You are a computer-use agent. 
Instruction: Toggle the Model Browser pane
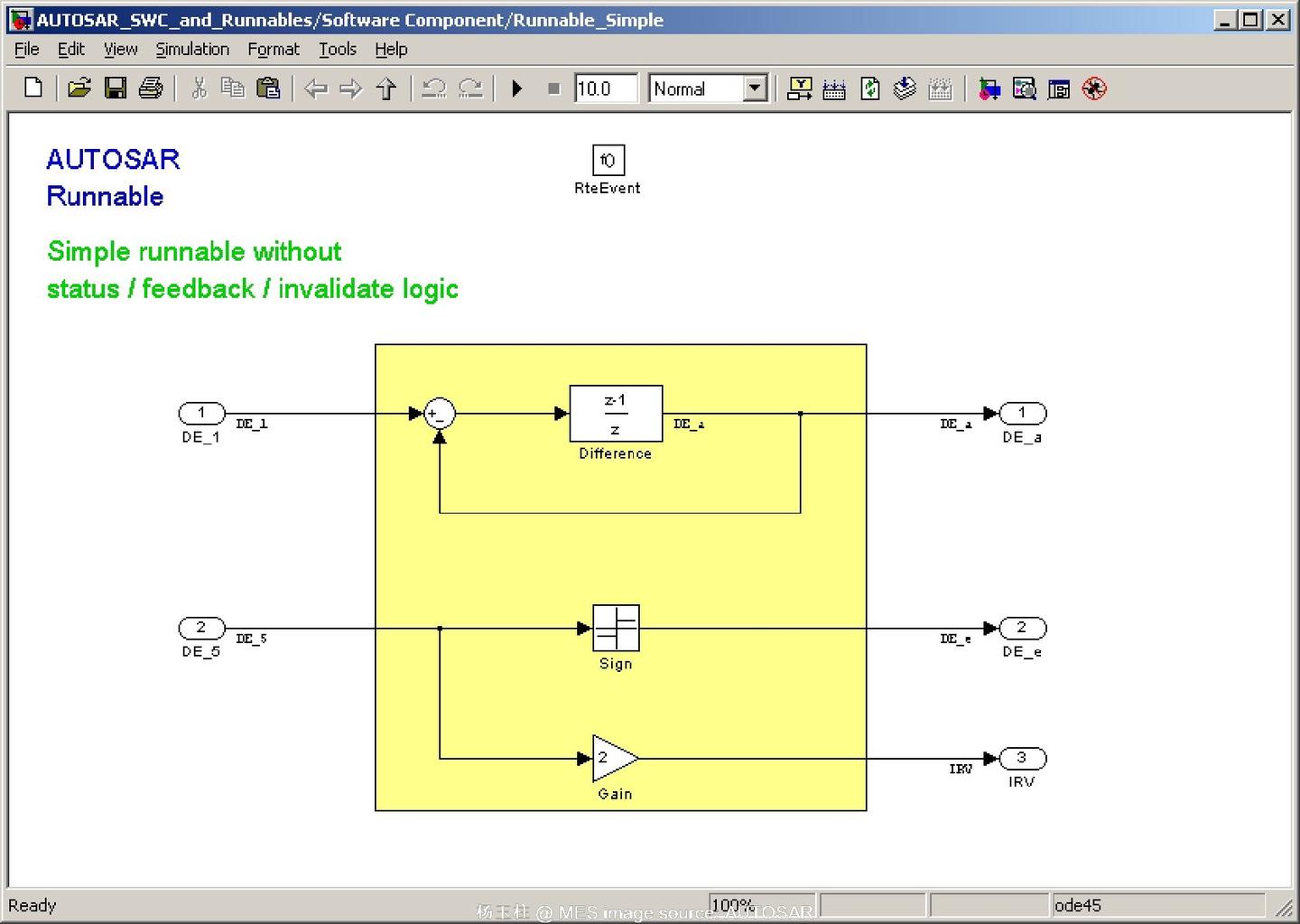coord(1057,88)
